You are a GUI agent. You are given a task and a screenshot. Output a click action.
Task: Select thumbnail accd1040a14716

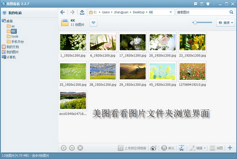73,100
